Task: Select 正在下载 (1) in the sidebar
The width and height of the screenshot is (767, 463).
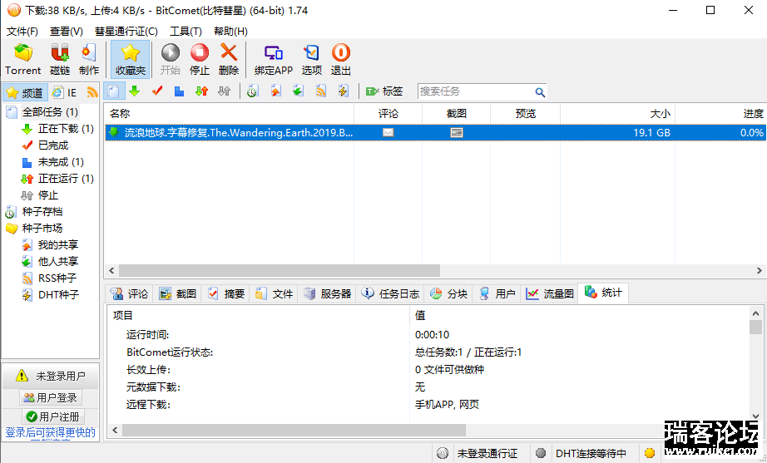Action: [x=66, y=129]
